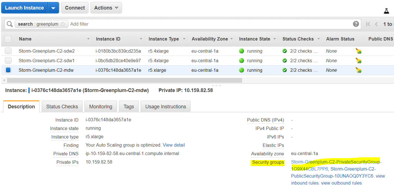Uncheck the Storm-Greenplum-C2-mdw row checkbox
The width and height of the screenshot is (394, 186).
[x=8, y=70]
